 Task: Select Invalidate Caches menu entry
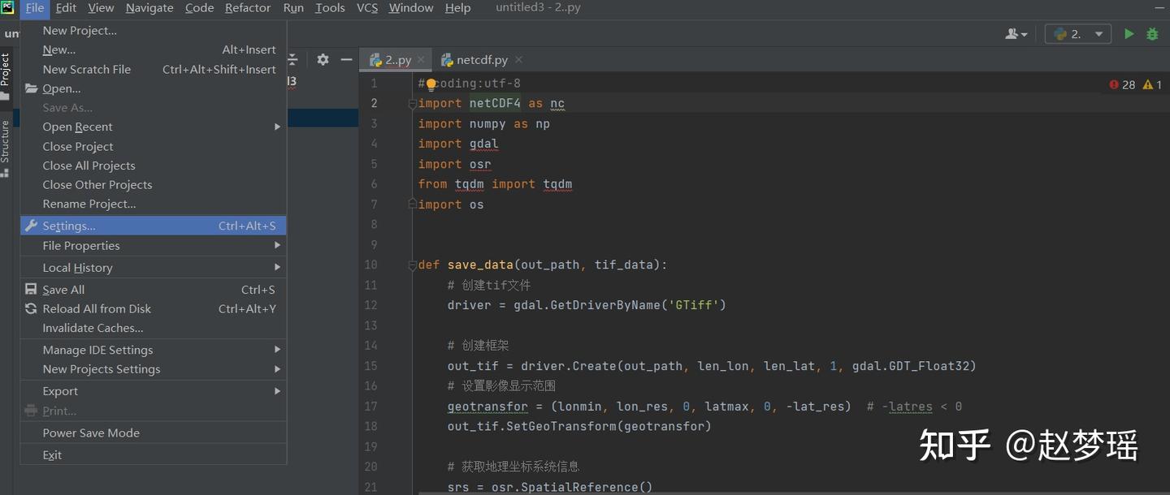tap(93, 328)
